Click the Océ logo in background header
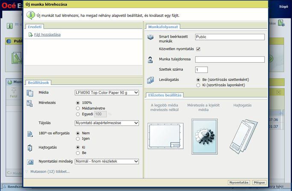Image resolution: width=292 pixels, height=191 pixels. coord(9,6)
